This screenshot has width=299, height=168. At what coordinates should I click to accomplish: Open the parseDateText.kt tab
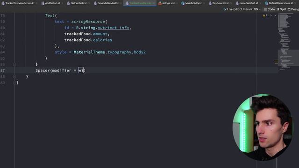coord(249,3)
